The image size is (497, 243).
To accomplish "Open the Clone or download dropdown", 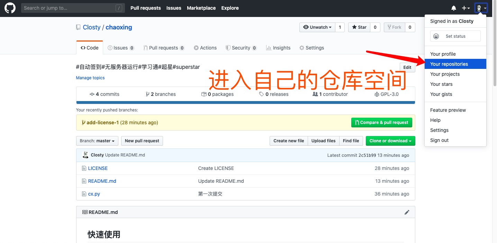I will click(390, 141).
